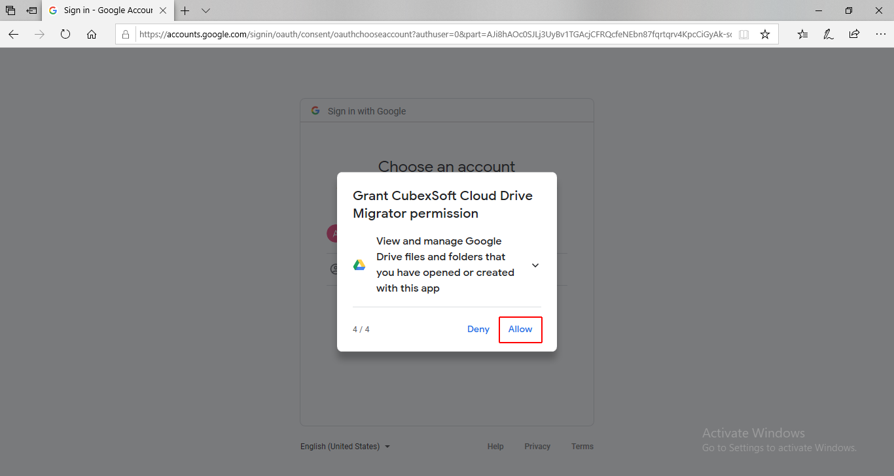This screenshot has width=894, height=476.
Task: Click the add notes pen icon
Action: 828,35
